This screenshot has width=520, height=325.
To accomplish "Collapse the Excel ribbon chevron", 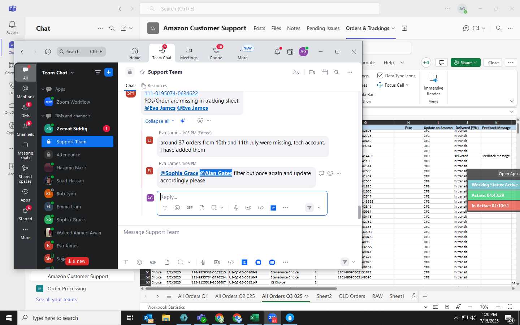I will coord(512,101).
